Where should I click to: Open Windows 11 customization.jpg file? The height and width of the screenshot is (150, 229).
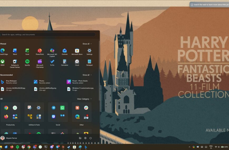click(80, 89)
